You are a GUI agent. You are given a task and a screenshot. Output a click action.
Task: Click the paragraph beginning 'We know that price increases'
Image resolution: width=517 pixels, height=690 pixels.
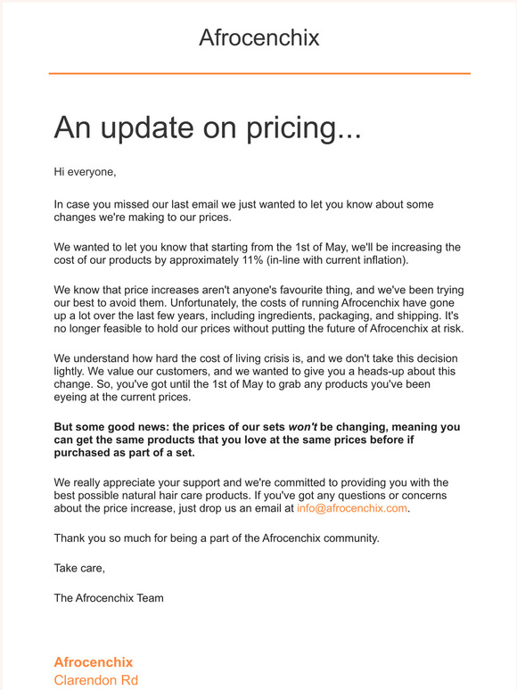(x=258, y=309)
